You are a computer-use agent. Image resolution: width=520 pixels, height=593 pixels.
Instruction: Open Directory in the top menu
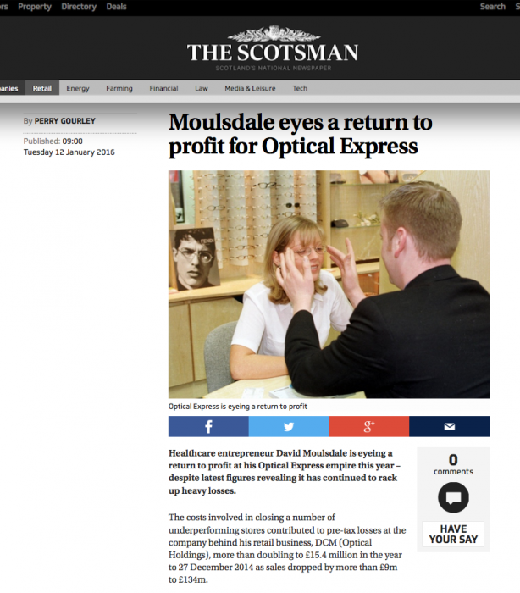tap(79, 7)
